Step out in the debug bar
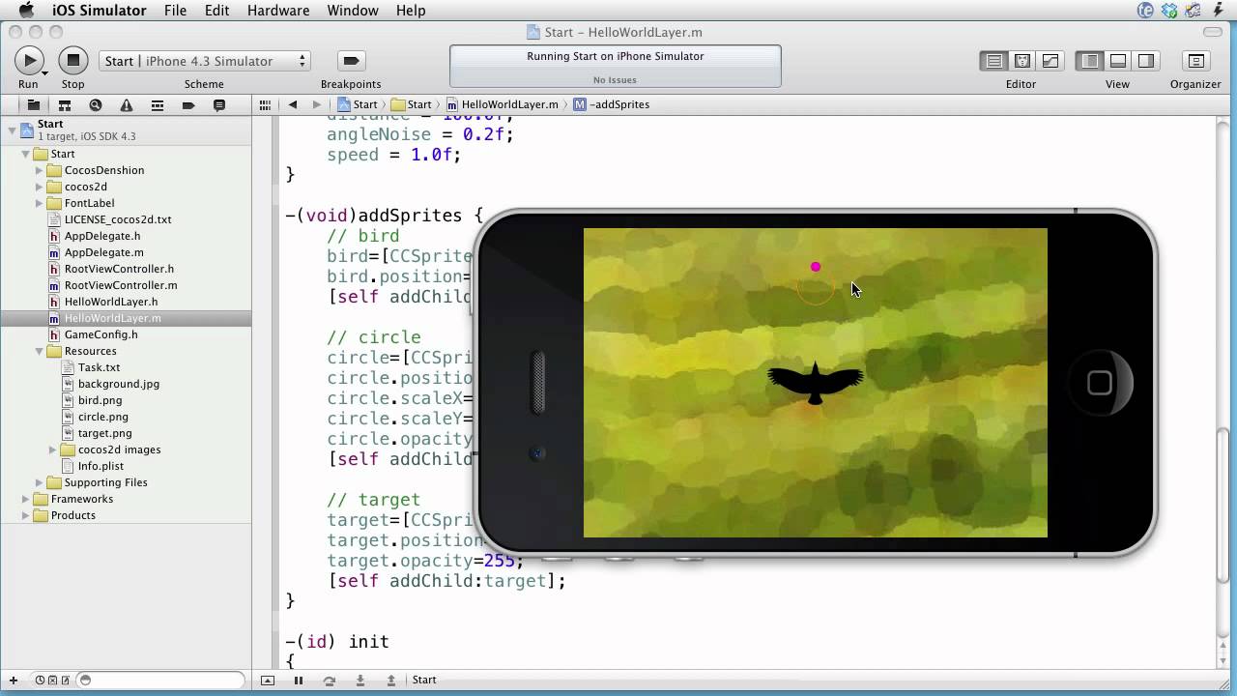This screenshot has height=696, width=1237. point(391,681)
